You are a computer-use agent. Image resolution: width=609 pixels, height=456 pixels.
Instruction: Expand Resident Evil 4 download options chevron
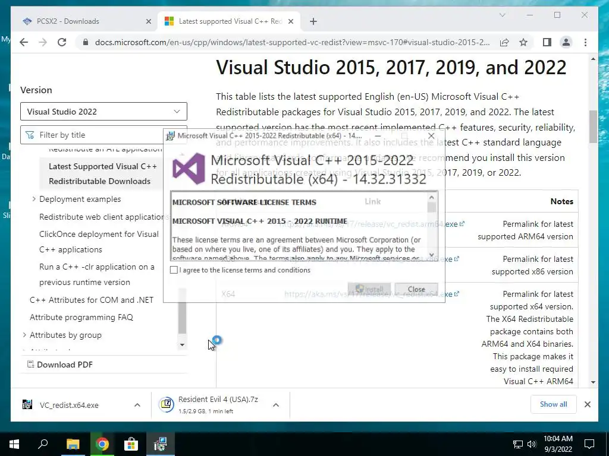tap(276, 405)
